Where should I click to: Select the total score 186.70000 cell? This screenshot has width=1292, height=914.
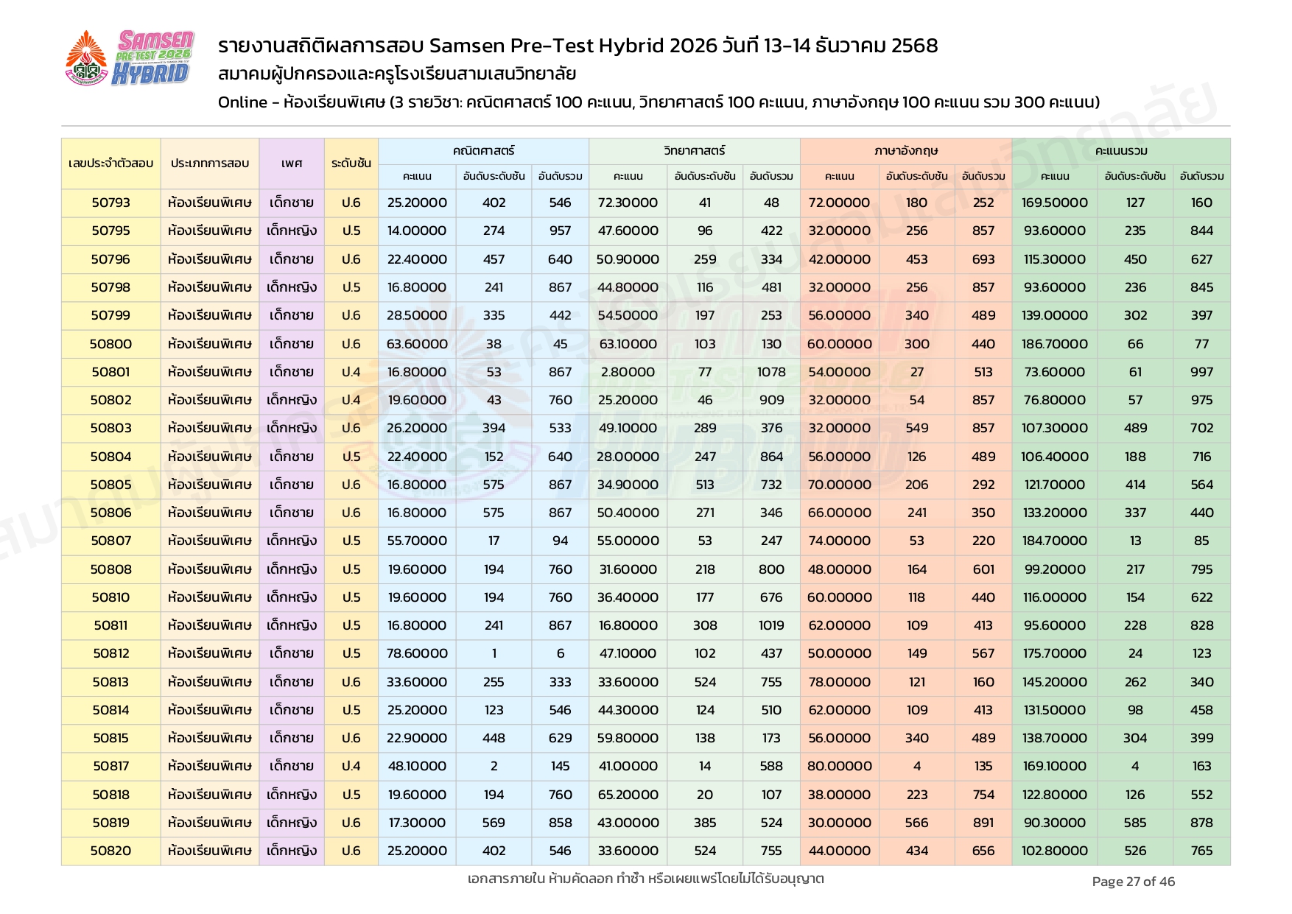pyautogui.click(x=1054, y=344)
